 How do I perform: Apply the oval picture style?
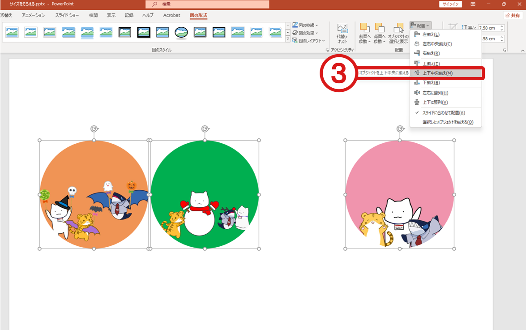tap(181, 33)
